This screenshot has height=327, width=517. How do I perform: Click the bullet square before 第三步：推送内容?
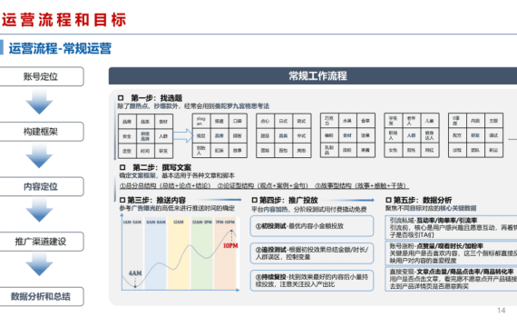pos(122,200)
